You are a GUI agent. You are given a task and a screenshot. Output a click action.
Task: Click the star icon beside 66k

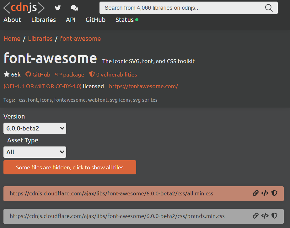point(7,74)
